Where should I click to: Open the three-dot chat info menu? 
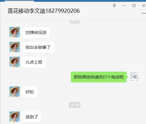[x=144, y=13]
